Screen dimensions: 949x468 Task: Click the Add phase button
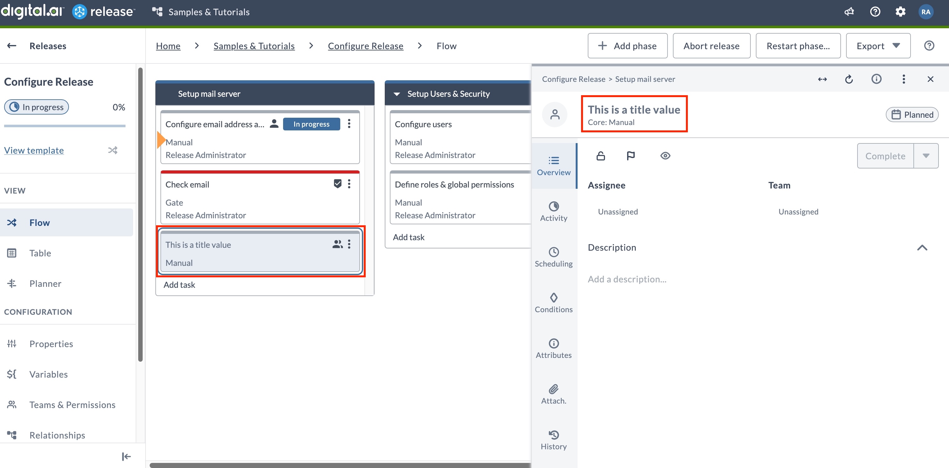click(x=627, y=46)
